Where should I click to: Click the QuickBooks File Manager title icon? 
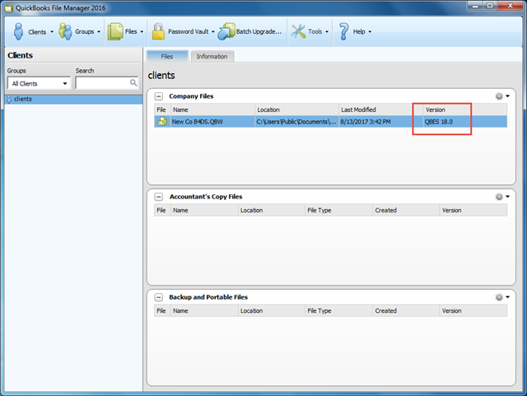click(9, 8)
